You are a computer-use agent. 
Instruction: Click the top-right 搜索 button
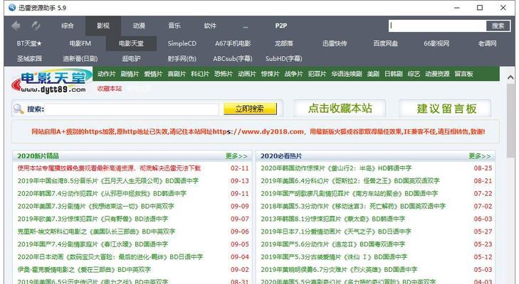tap(498, 26)
